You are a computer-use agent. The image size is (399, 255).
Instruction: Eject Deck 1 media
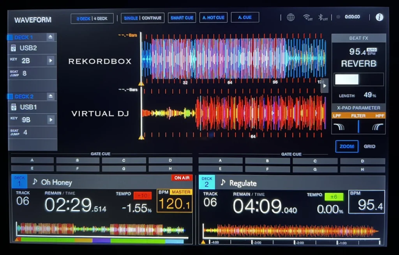(x=50, y=37)
